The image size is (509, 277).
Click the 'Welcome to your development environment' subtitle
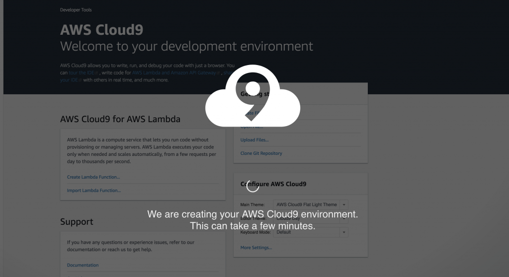click(x=187, y=46)
